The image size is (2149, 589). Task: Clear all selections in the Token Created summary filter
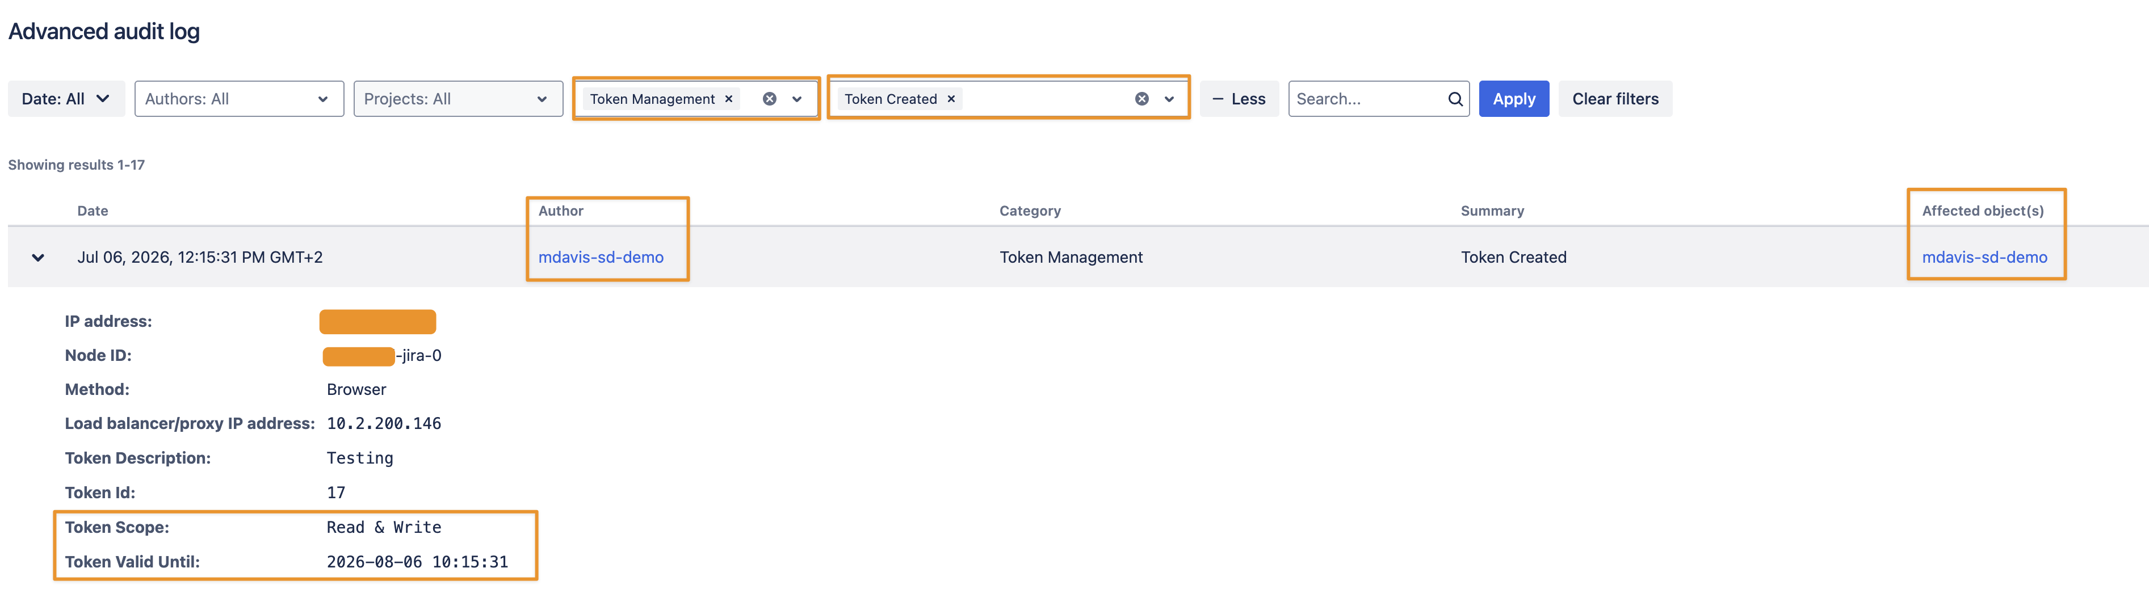(x=1141, y=98)
